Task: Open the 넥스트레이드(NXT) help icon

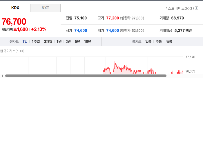Action: pos(196,8)
